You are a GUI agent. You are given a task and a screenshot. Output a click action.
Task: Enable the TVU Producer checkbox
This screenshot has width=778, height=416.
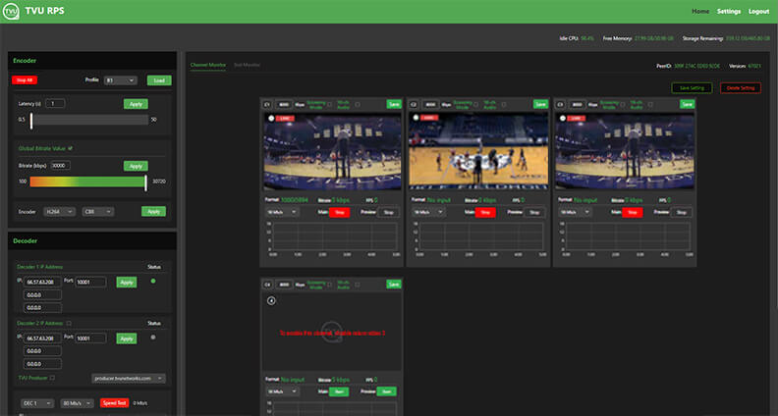52,378
